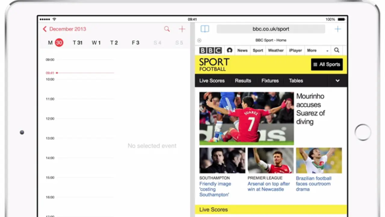The image size is (385, 217).
Task: Select the Fixtures tab
Action: pyautogui.click(x=270, y=81)
